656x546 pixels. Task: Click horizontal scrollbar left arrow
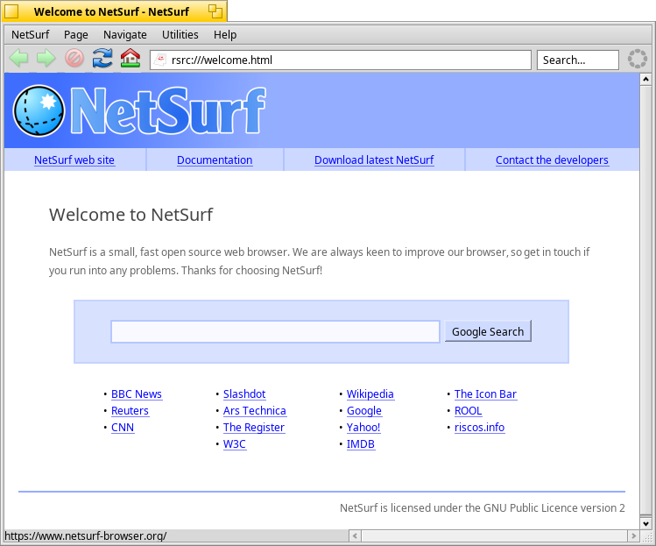pos(355,536)
